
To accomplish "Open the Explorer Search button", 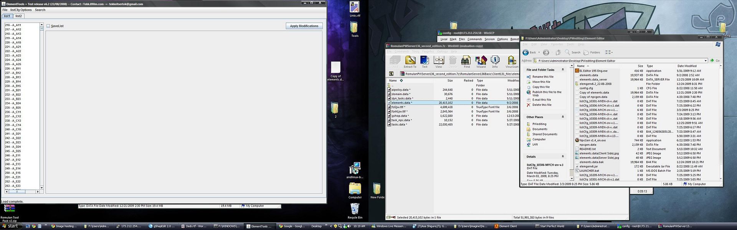I will [x=572, y=53].
